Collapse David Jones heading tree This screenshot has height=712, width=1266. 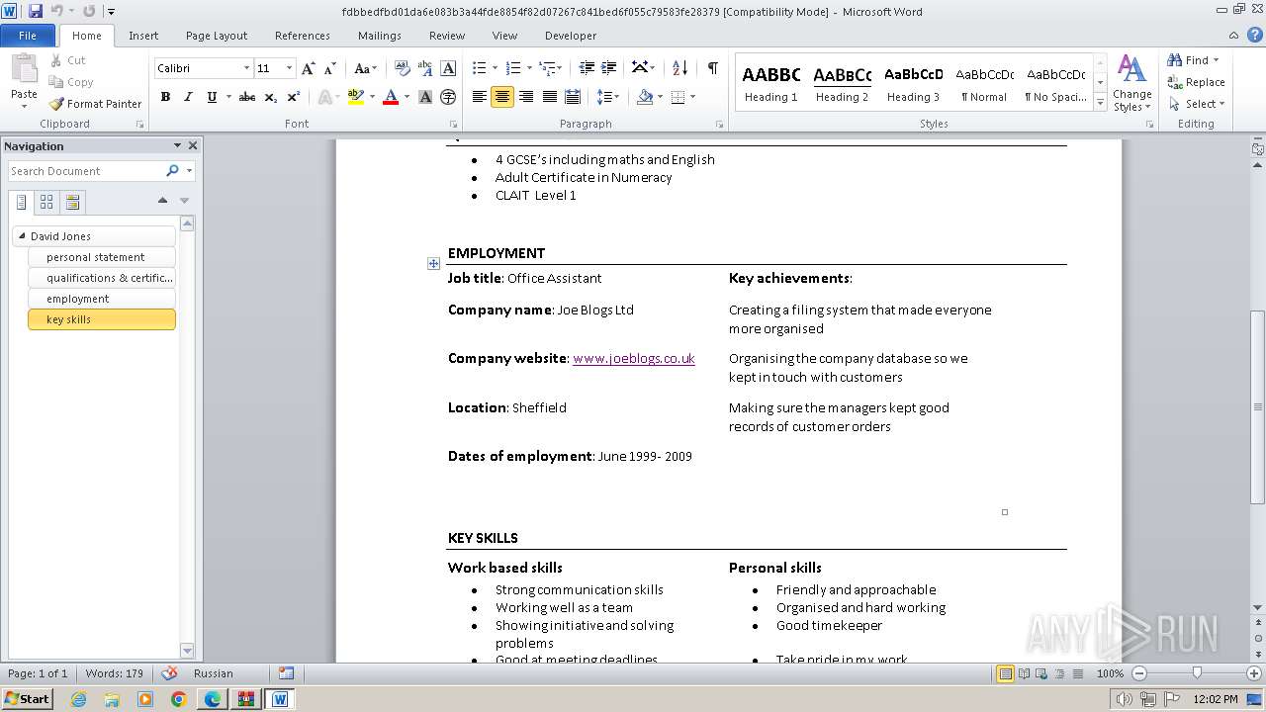pos(22,236)
